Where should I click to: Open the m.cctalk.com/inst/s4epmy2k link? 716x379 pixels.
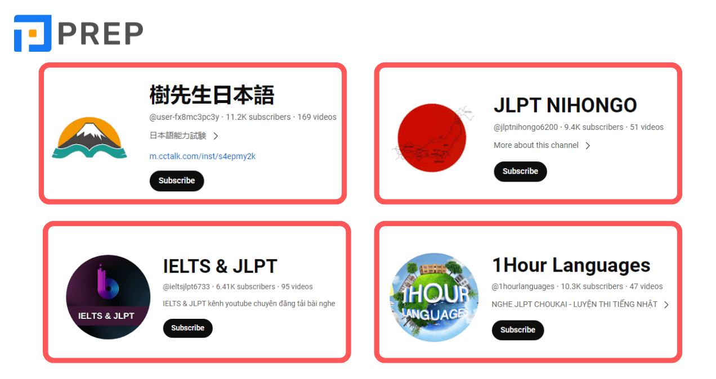(x=203, y=156)
